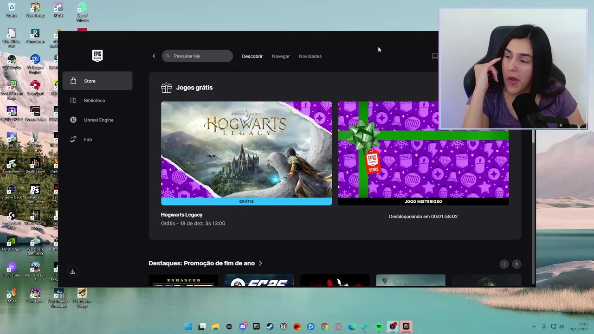Open the EA FC 26 highlight tile
The height and width of the screenshot is (334, 594).
point(259,281)
